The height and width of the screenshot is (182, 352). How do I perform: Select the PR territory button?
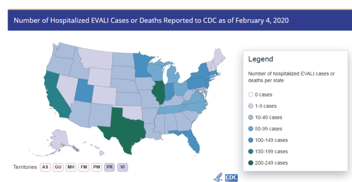pyautogui.click(x=110, y=167)
